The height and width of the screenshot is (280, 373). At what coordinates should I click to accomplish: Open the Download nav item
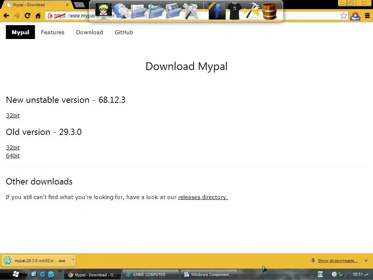point(90,32)
